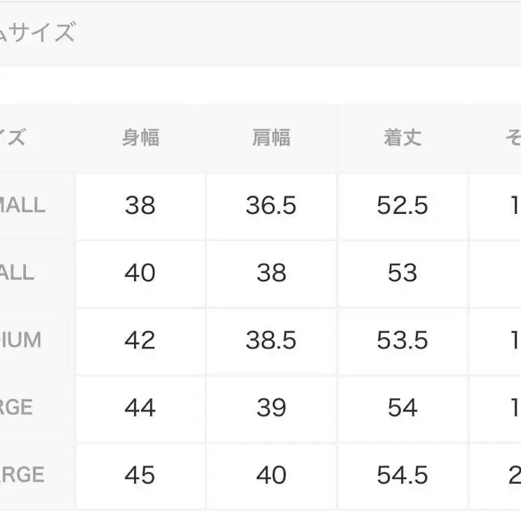Click the 40 cell in 肩幅 column

click(271, 475)
